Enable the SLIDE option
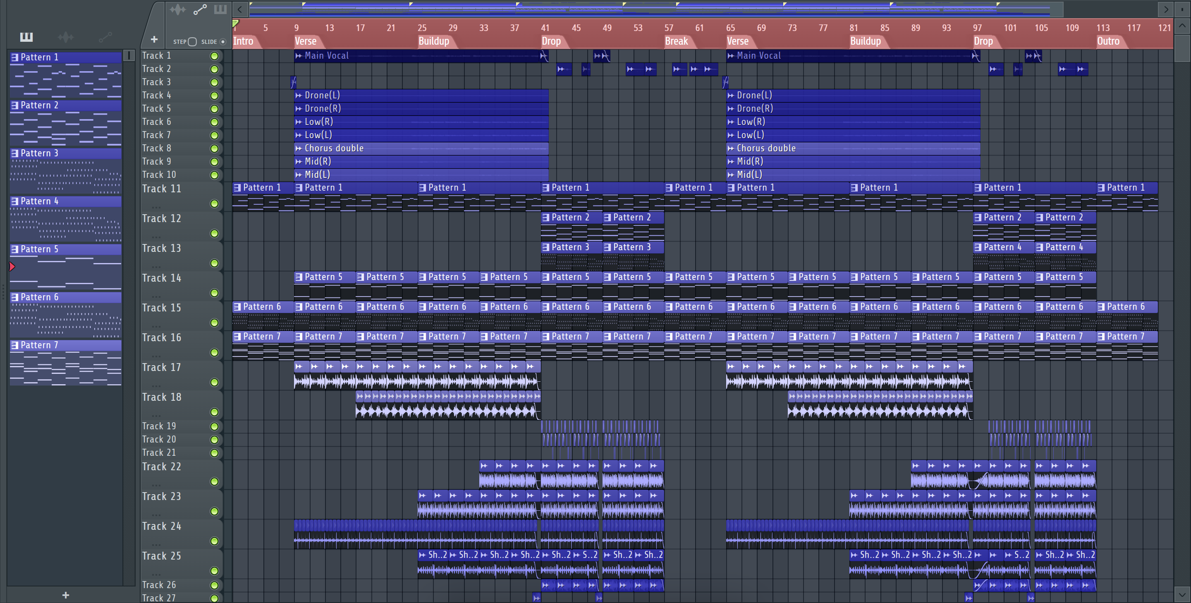This screenshot has height=603, width=1191. 223,42
